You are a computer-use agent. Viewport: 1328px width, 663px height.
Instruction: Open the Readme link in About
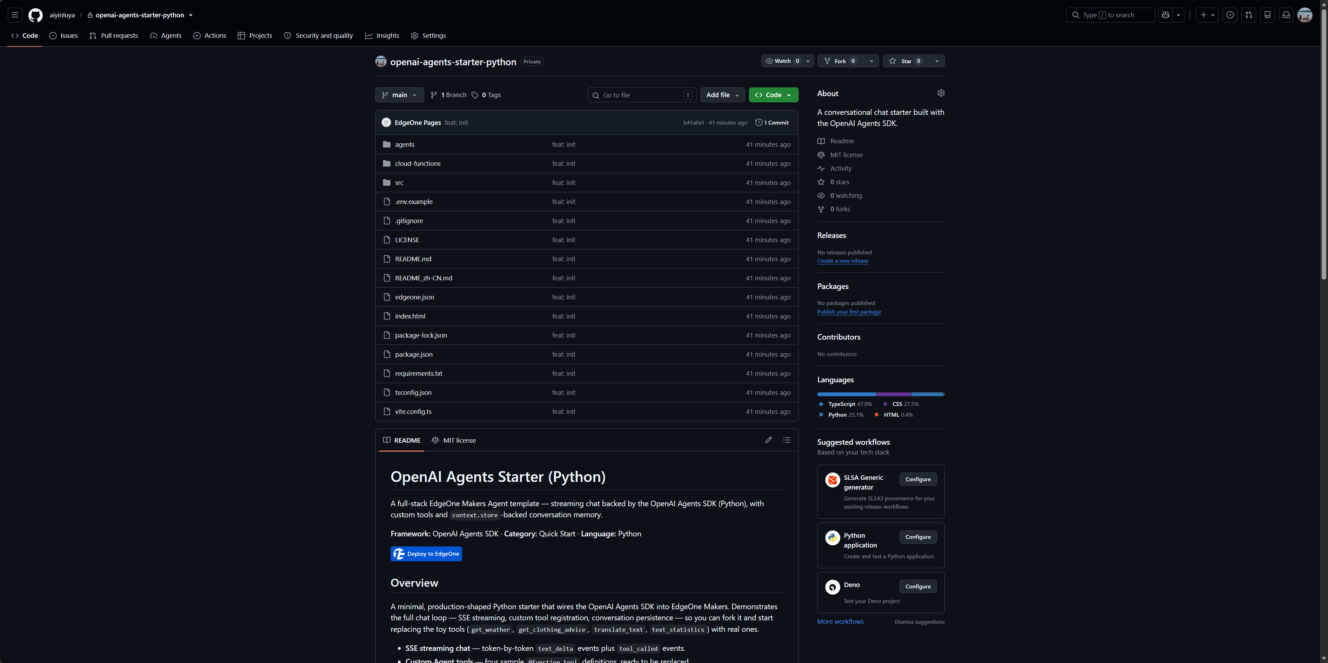(836, 141)
